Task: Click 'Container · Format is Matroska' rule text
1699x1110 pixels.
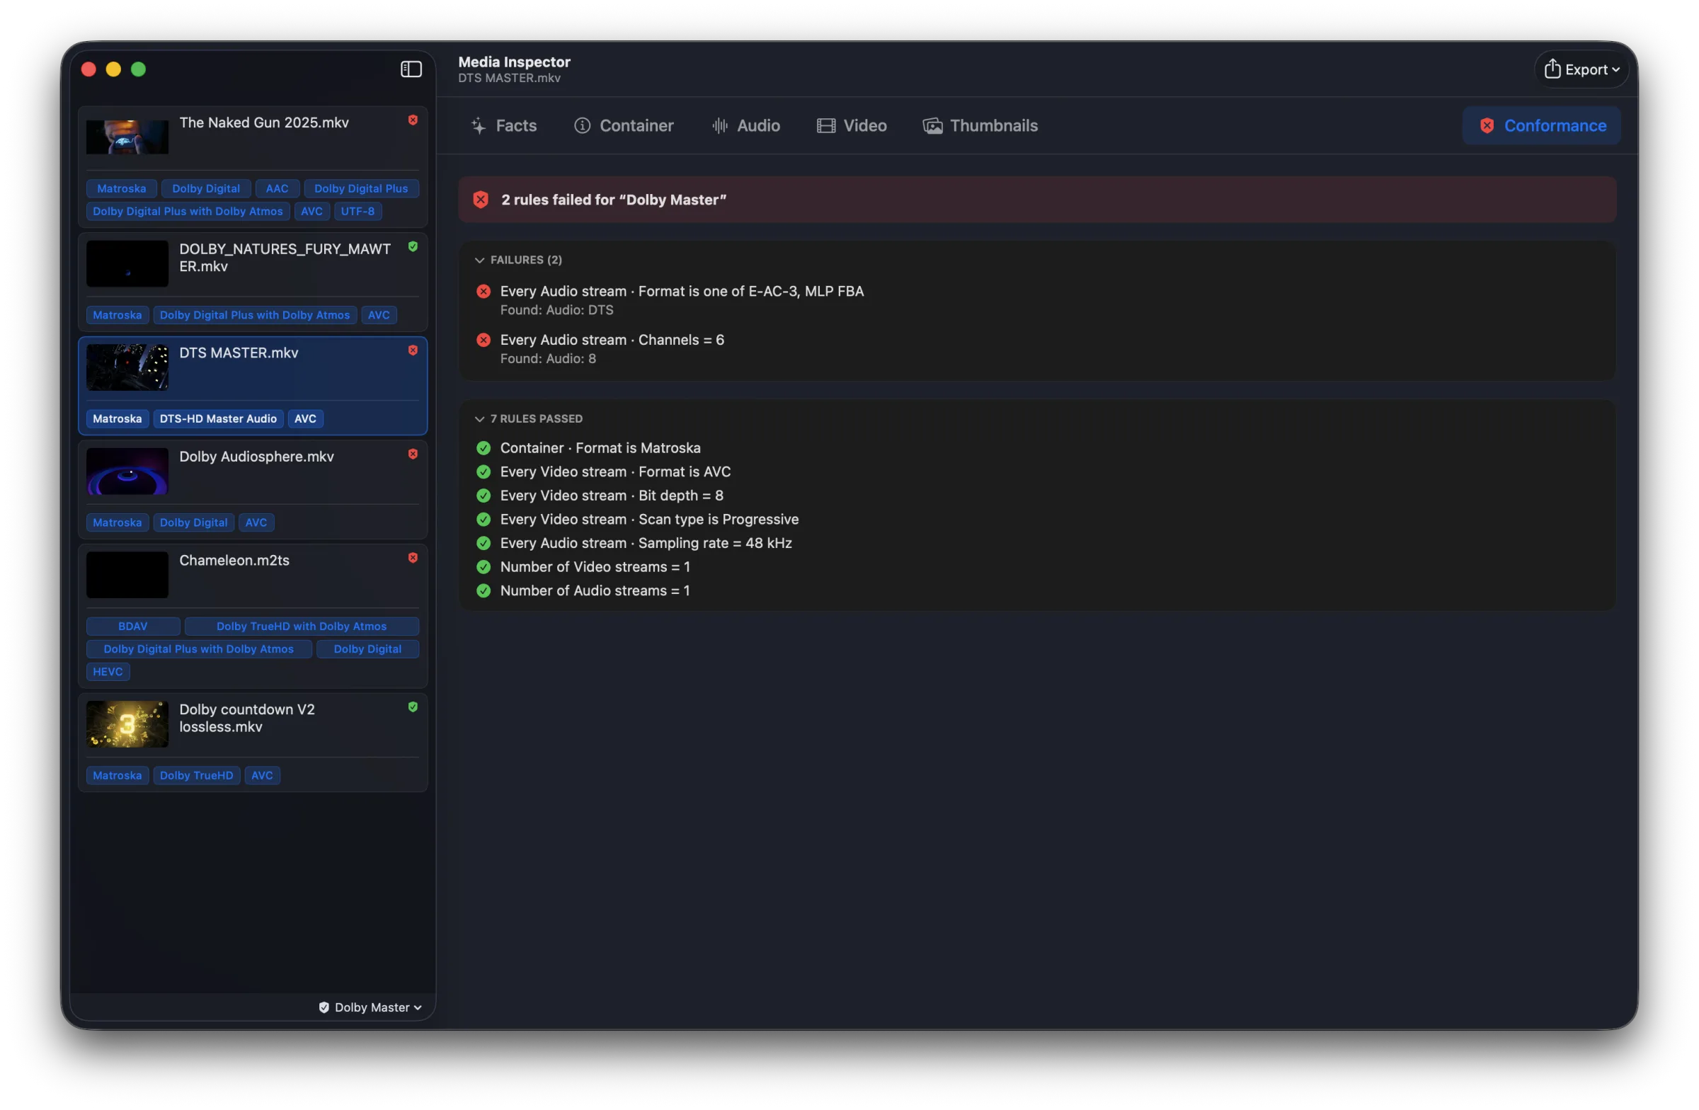Action: pos(600,448)
